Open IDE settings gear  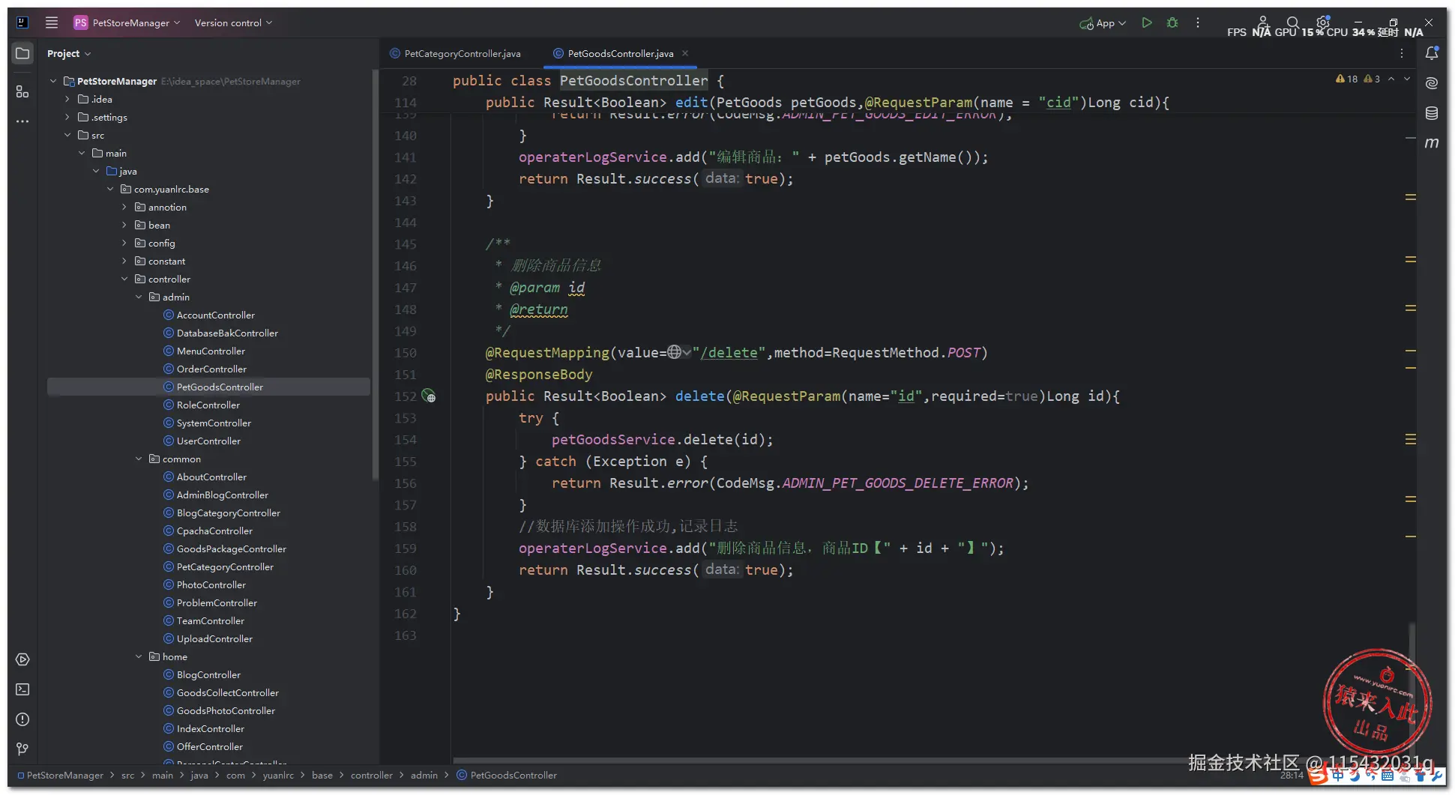click(1323, 22)
